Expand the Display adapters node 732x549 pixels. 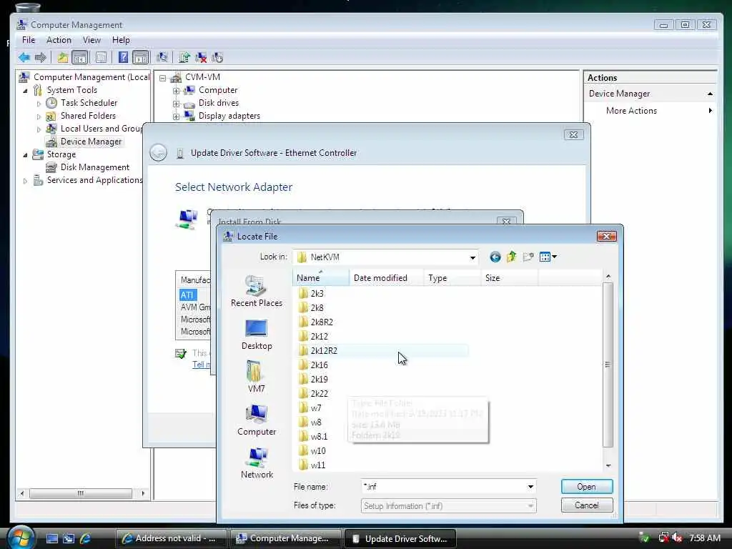pos(176,117)
